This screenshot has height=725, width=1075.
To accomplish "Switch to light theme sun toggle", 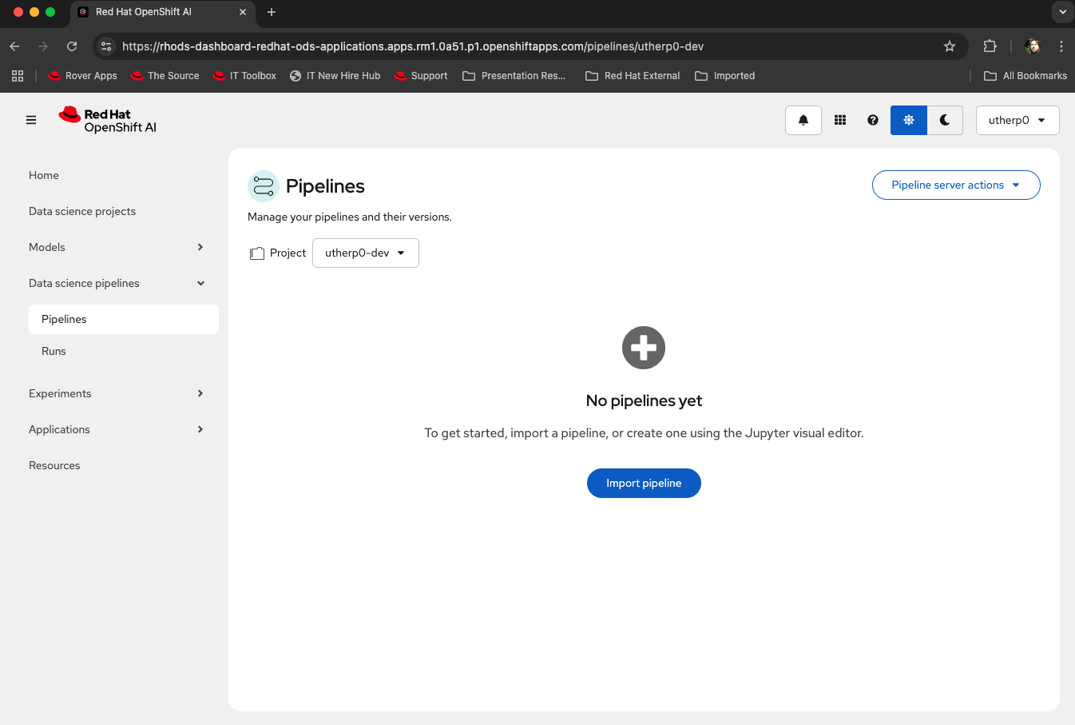I will click(x=909, y=120).
